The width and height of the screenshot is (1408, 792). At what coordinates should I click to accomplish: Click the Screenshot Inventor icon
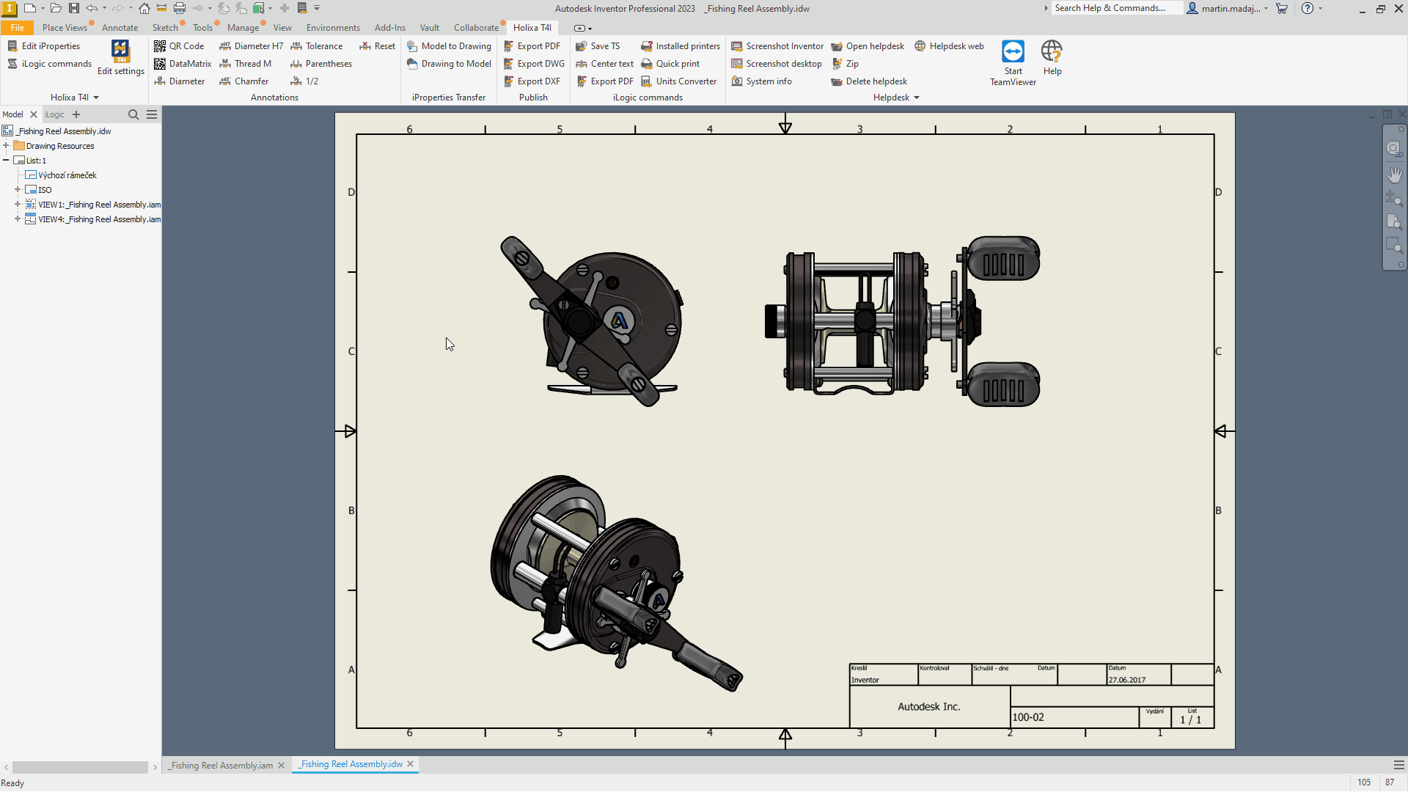737,46
